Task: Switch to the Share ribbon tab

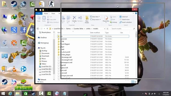Action: 53,14
